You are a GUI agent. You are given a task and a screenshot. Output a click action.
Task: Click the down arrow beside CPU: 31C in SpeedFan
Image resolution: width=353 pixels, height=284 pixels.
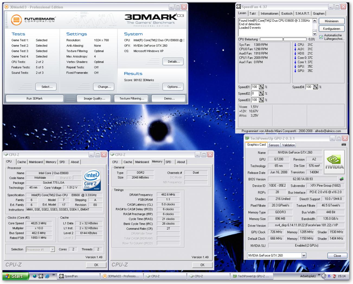click(295, 45)
